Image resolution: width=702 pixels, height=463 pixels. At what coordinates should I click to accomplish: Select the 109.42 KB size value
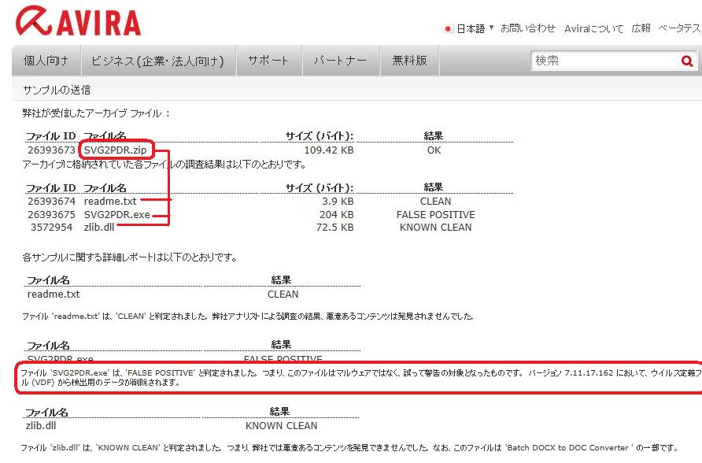click(329, 150)
